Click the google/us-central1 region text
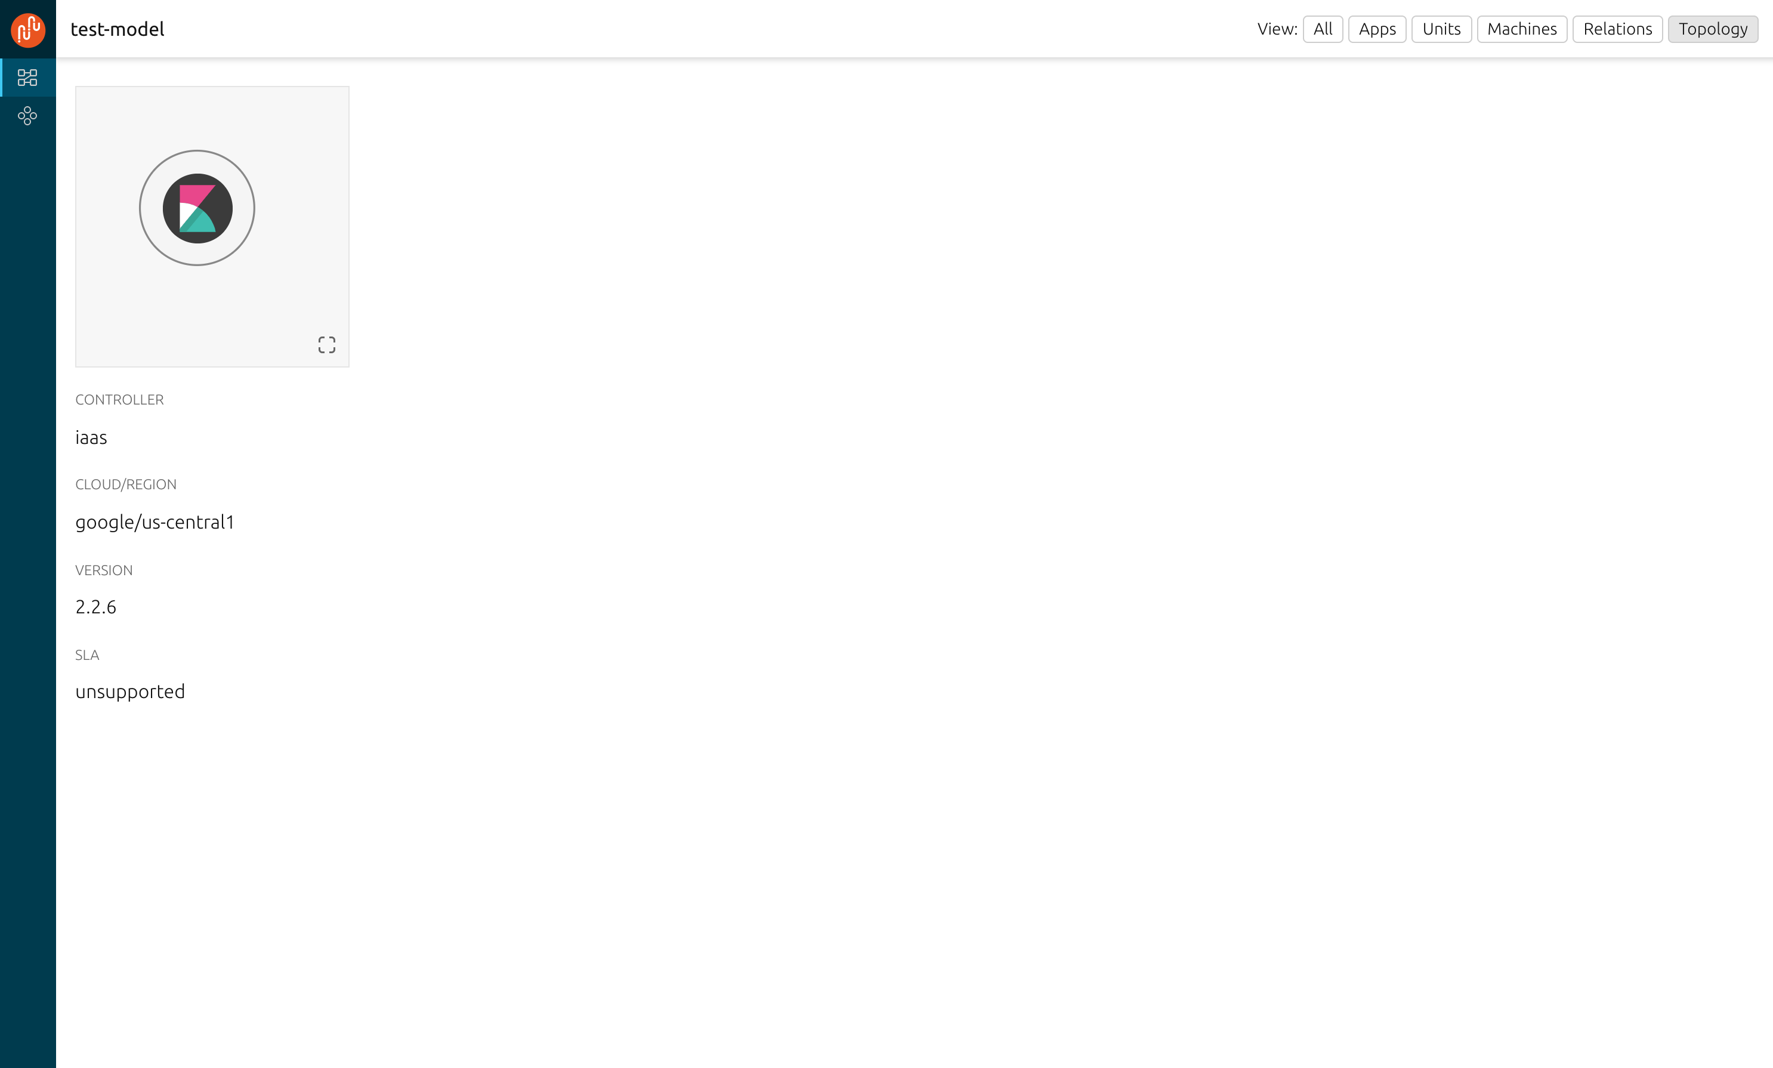1773x1068 pixels. (x=155, y=523)
